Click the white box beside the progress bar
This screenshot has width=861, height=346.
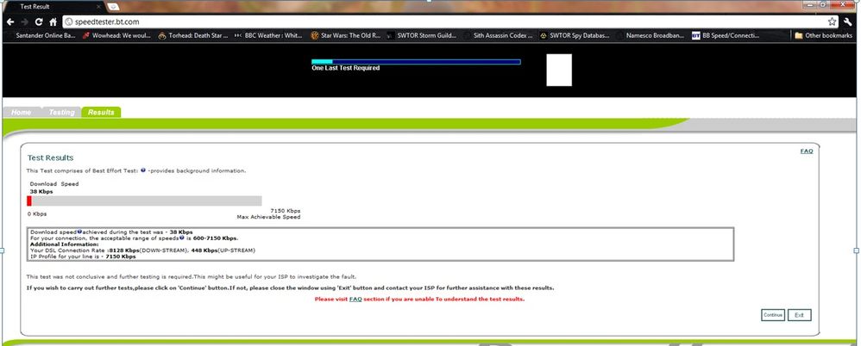[x=559, y=70]
